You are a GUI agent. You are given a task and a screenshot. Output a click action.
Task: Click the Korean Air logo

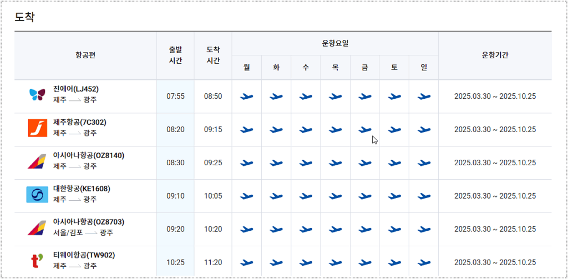click(x=37, y=195)
